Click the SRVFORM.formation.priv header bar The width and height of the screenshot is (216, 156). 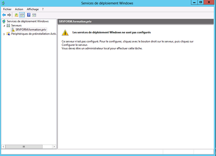tap(135, 22)
